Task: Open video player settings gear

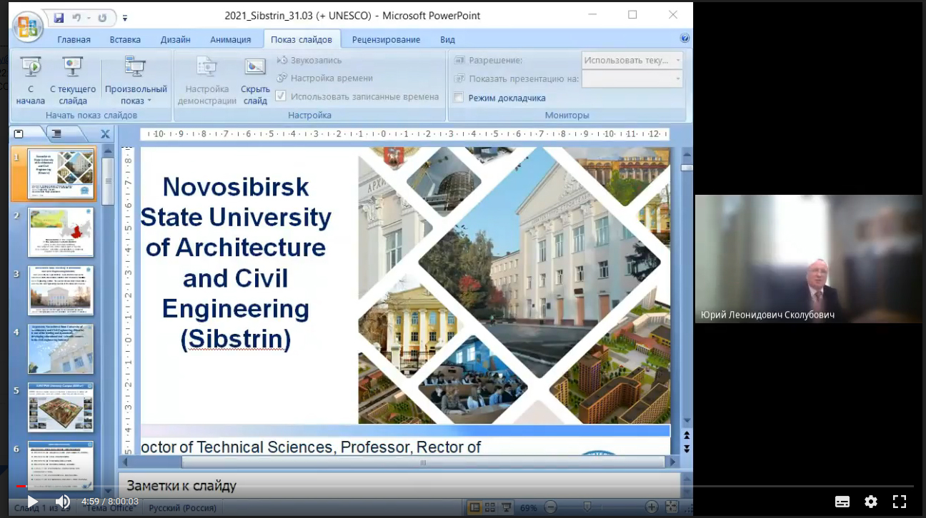Action: point(871,502)
